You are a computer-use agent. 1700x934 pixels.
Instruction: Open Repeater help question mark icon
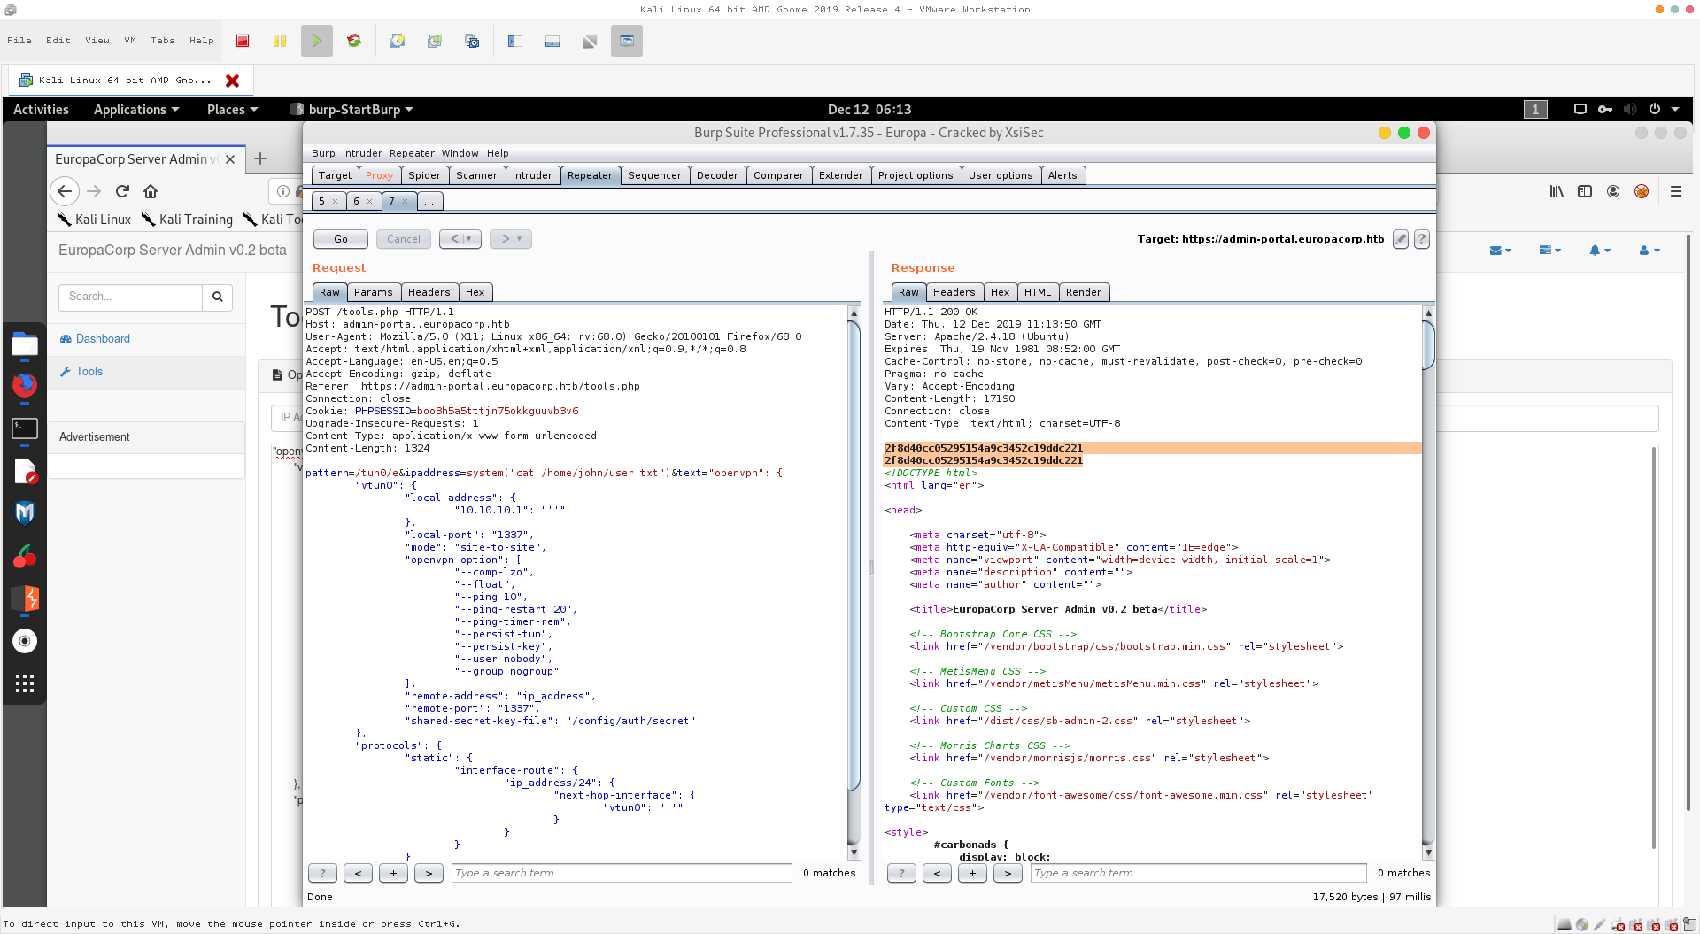tap(1421, 239)
